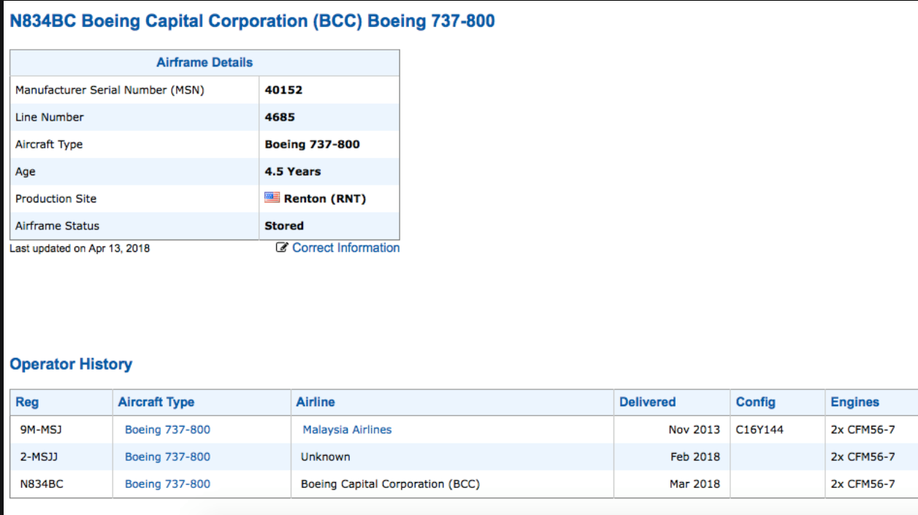The image size is (918, 515).
Task: Click the Airline column header
Action: tap(315, 402)
